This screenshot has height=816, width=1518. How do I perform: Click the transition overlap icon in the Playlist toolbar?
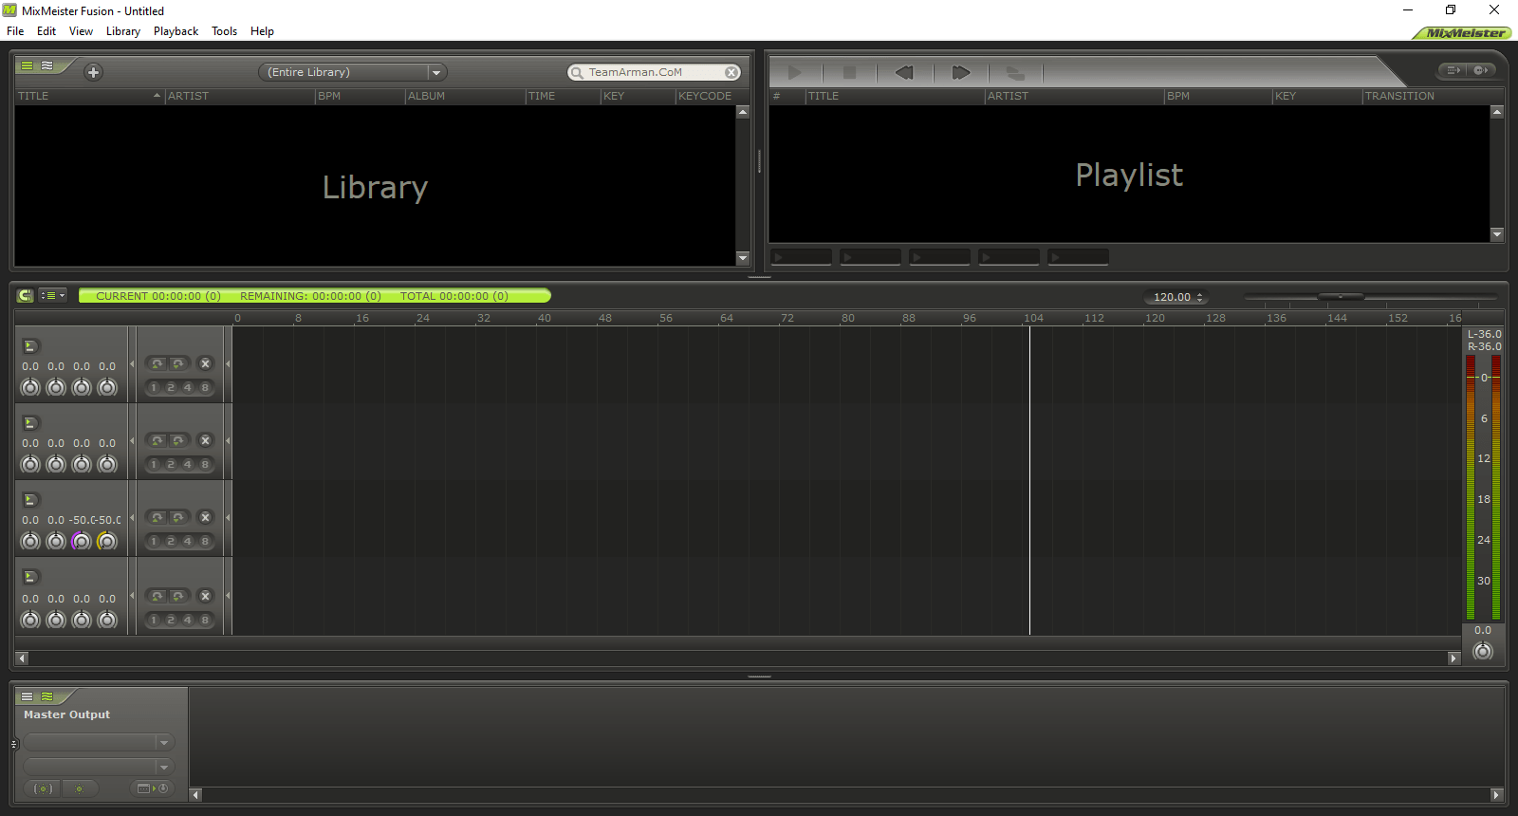click(1015, 72)
